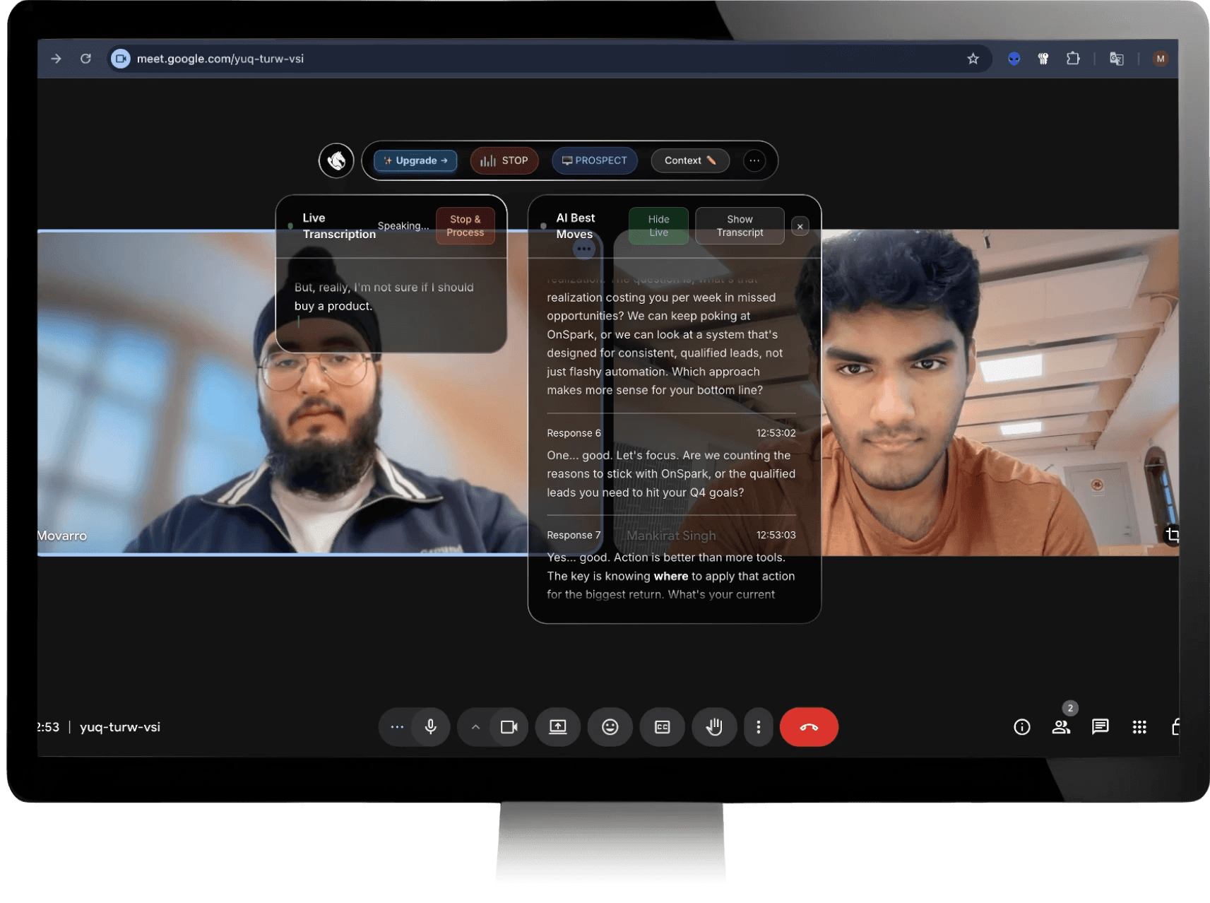Open the chat with everyone panel

[1100, 726]
